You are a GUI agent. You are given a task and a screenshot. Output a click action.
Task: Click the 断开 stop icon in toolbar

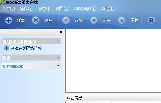pyautogui.click(x=94, y=21)
